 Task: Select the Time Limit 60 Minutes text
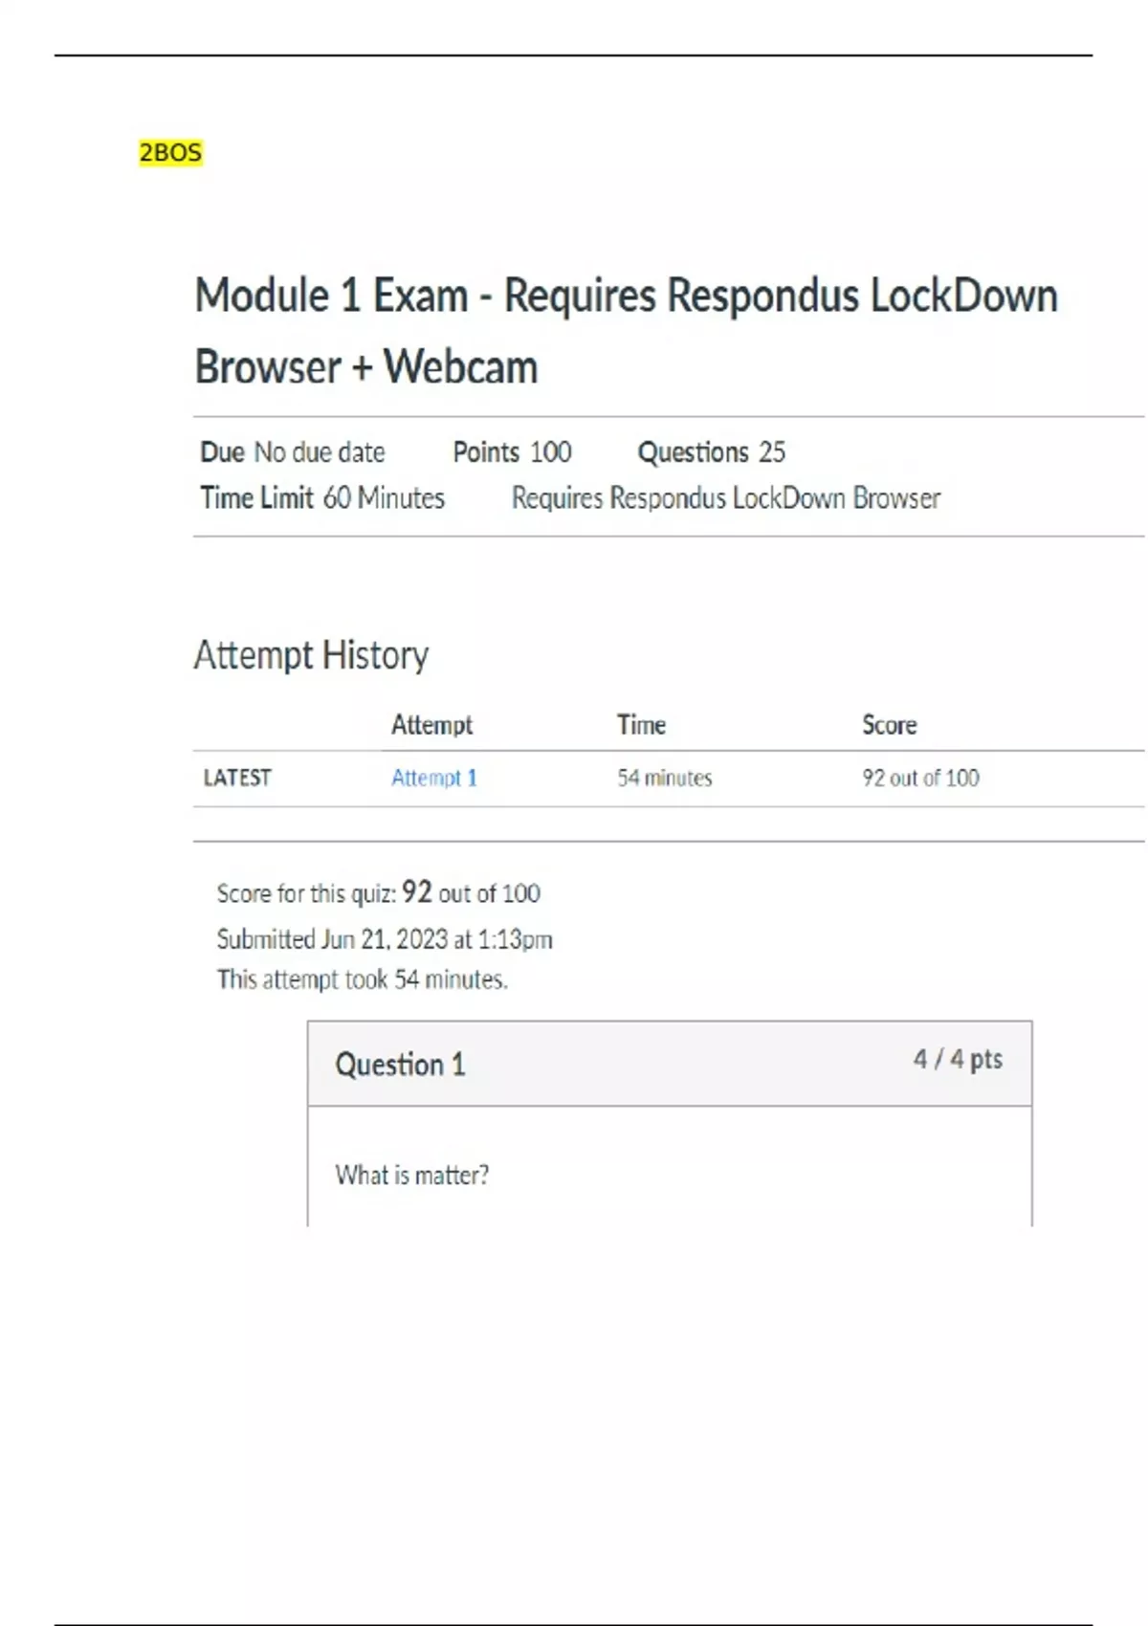pyautogui.click(x=322, y=498)
